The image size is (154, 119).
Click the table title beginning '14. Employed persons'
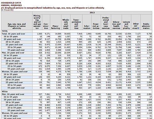click(x=53, y=8)
